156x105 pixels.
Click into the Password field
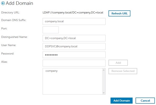(x=74, y=55)
